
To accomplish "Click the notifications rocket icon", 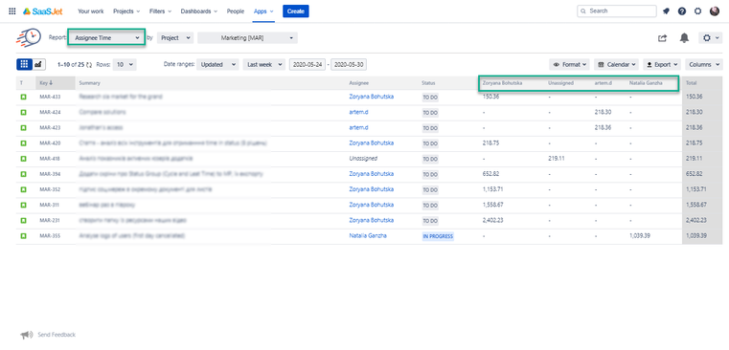I will 666,11.
